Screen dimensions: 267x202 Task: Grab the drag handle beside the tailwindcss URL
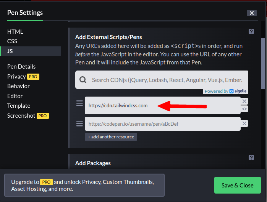coord(79,103)
